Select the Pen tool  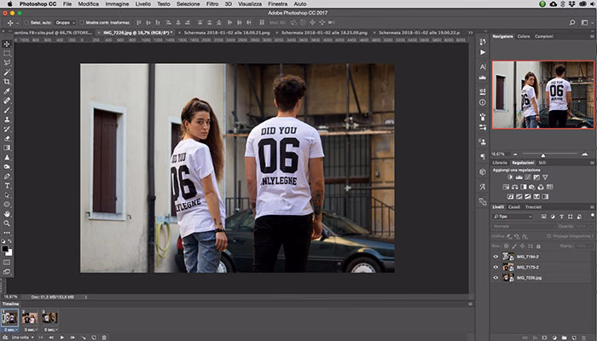pos(7,176)
